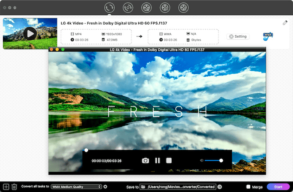Enable the Merge checkbox

click(249, 187)
